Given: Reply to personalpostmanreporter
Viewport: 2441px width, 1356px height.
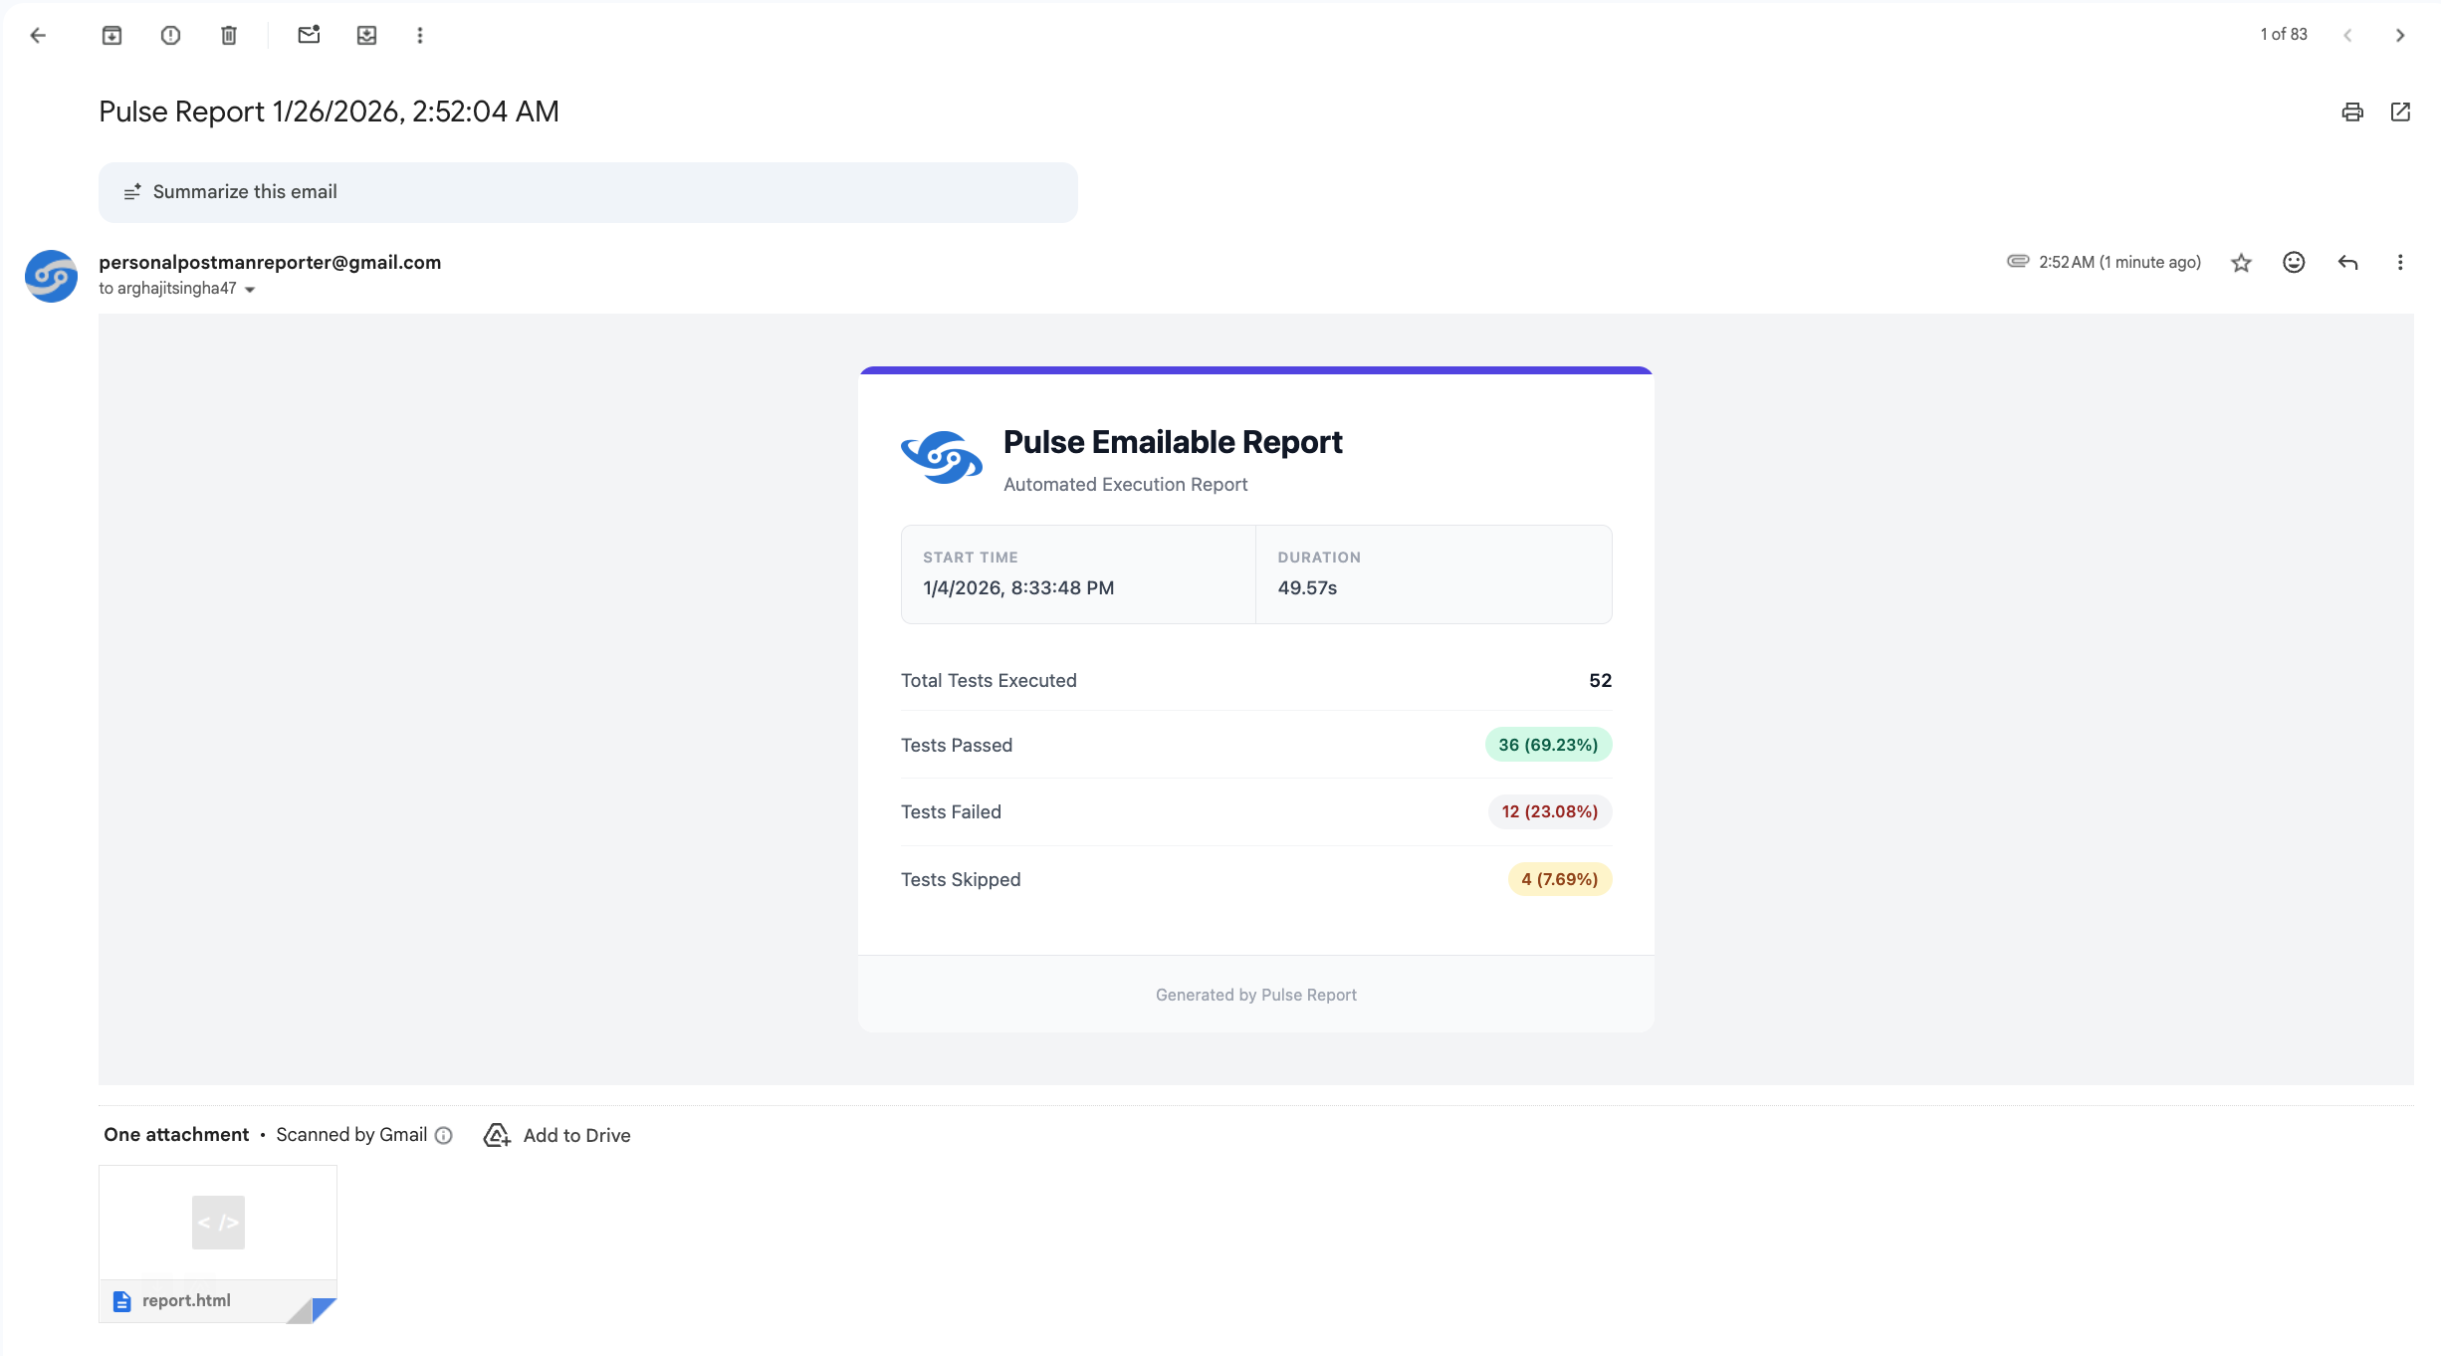Looking at the screenshot, I should coord(2347,263).
